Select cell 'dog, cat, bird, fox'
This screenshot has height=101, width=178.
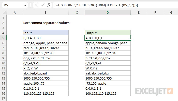46,58
